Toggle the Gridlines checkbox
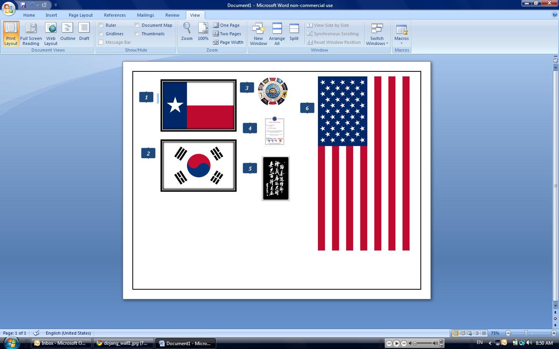559x349 pixels. 101,34
